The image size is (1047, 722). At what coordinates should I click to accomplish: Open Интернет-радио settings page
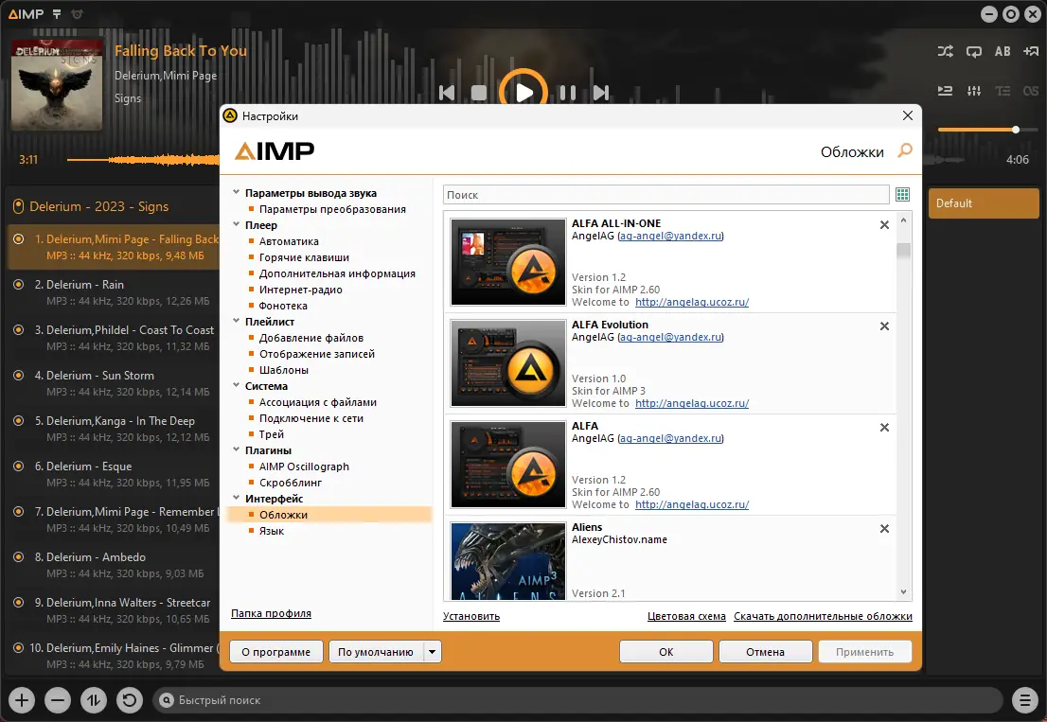[x=300, y=290]
